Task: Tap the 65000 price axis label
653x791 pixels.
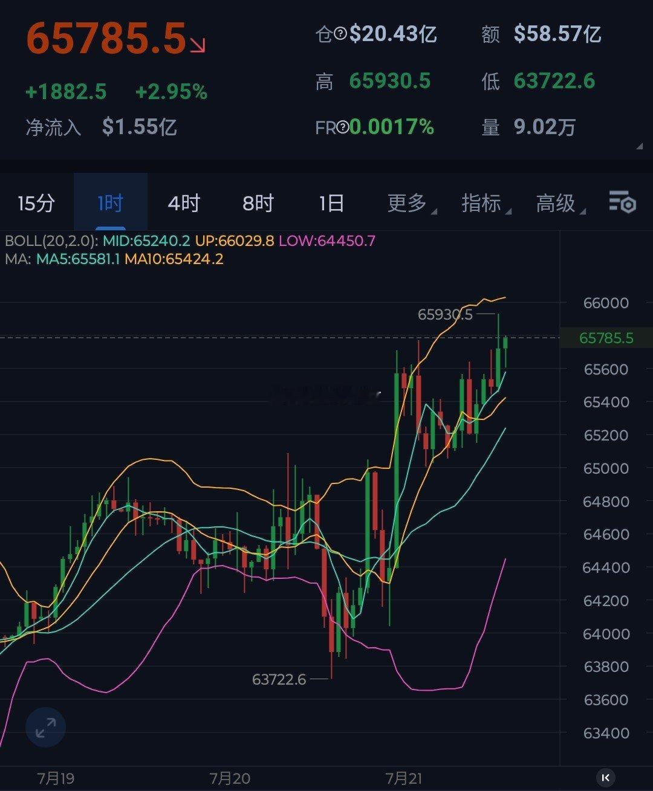Action: coord(606,468)
